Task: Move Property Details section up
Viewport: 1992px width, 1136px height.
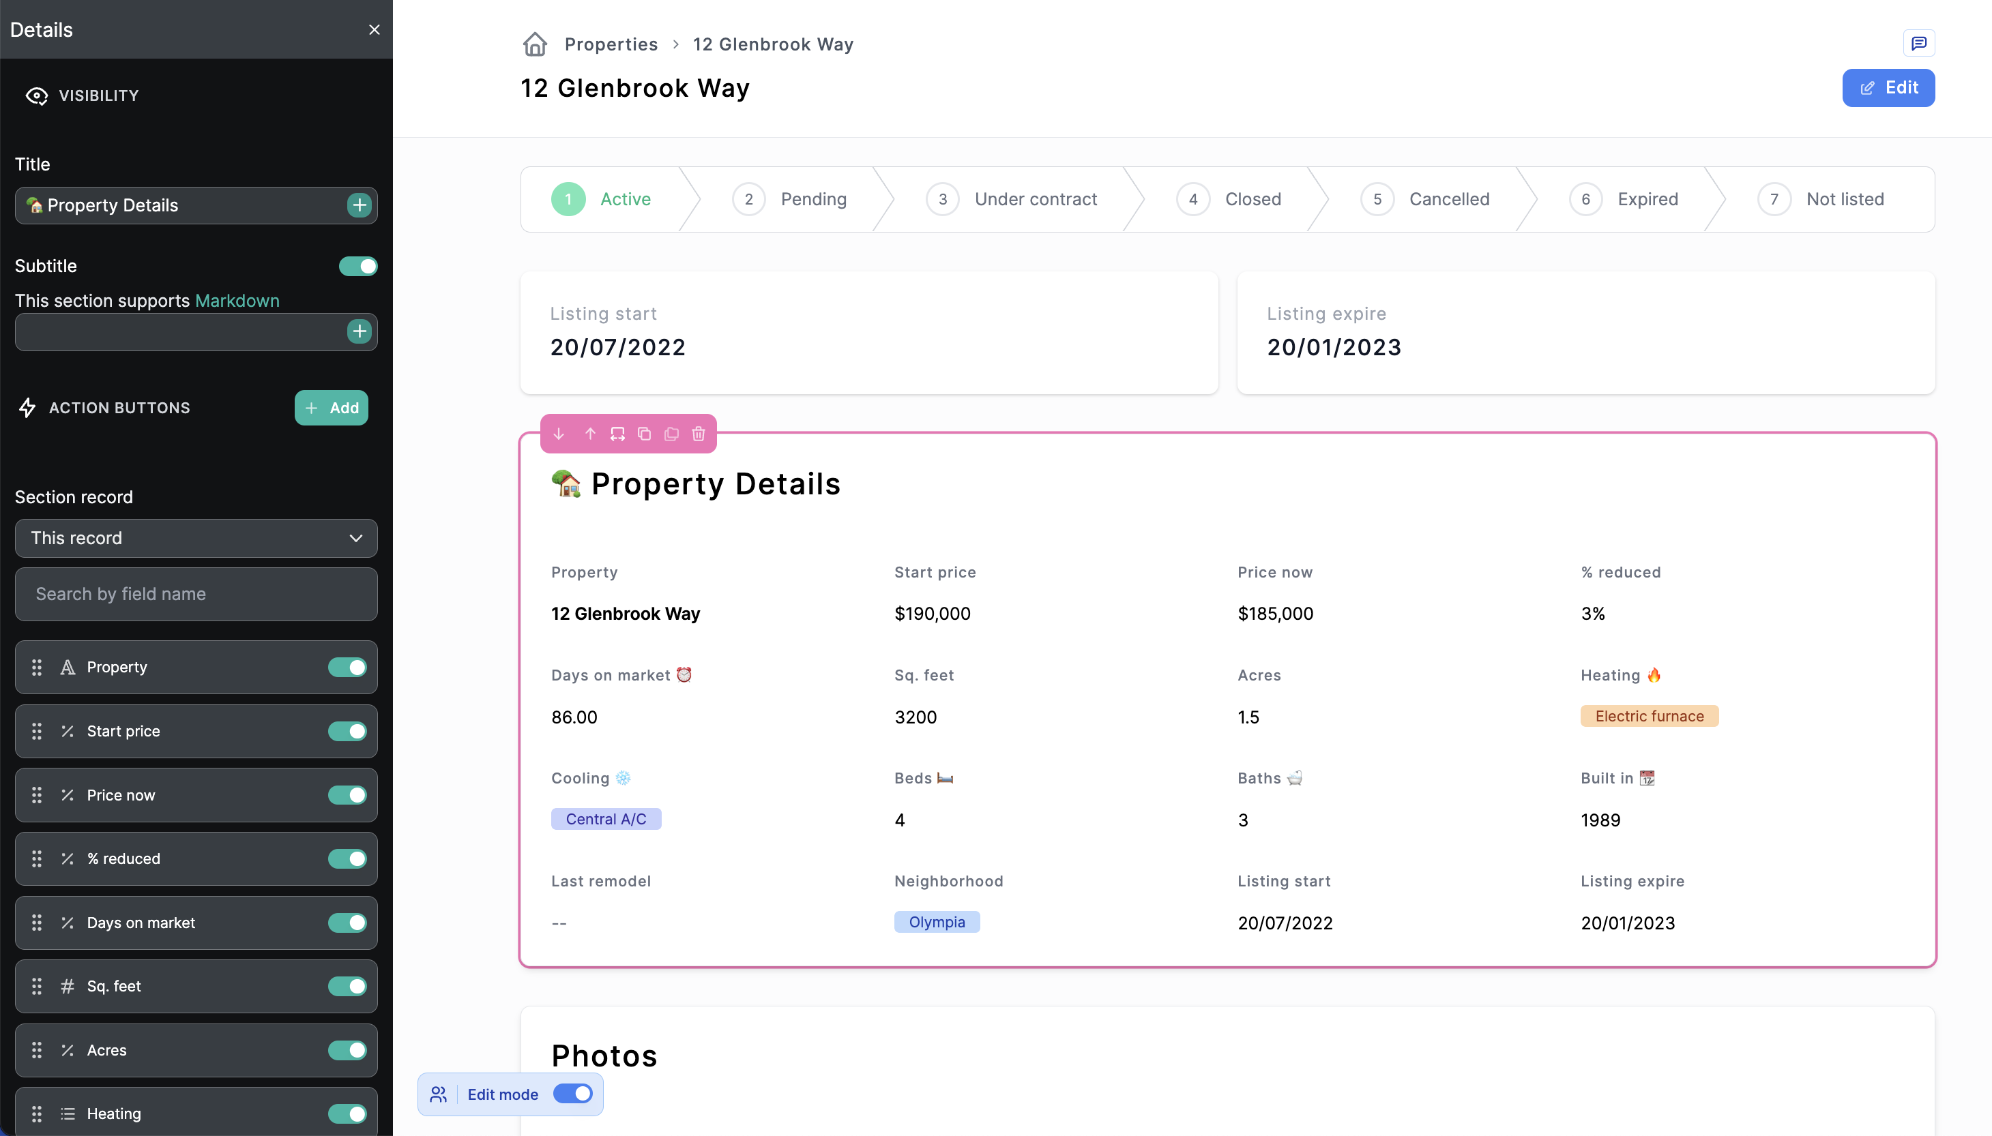Action: [x=590, y=434]
